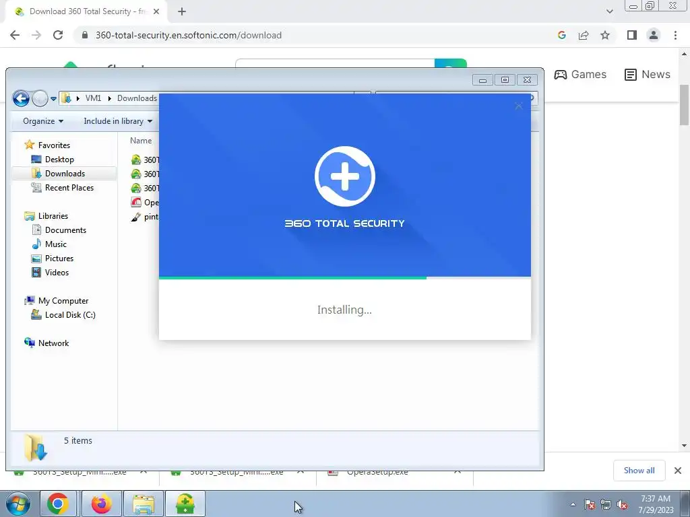Viewport: 690px width, 517px height.
Task: Click the network tray icon
Action: point(606,504)
